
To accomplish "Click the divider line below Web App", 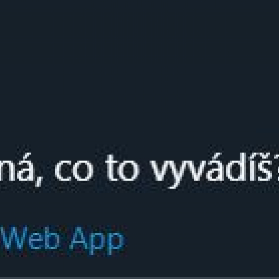I will (x=139, y=278).
